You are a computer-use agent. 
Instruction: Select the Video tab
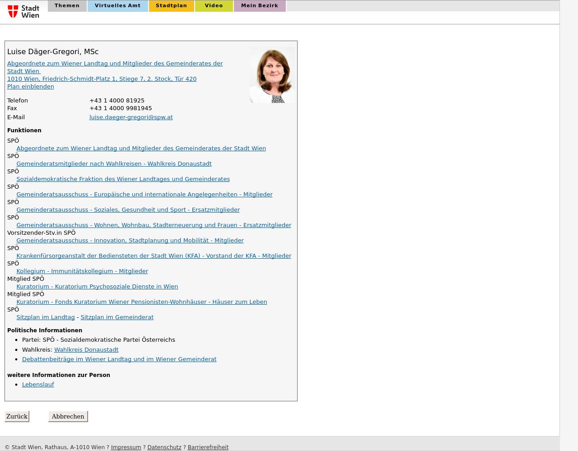tap(214, 6)
